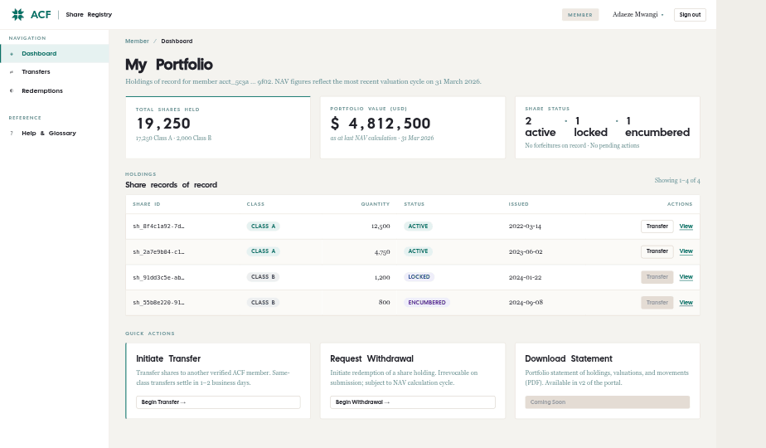This screenshot has width=766, height=448.
Task: Open the Redemptions navigation item
Action: pos(54,91)
